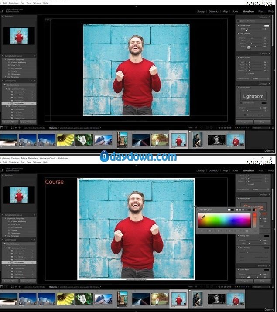Switch to the Library module in the upper window
The height and width of the screenshot is (312, 277).
coord(200,11)
